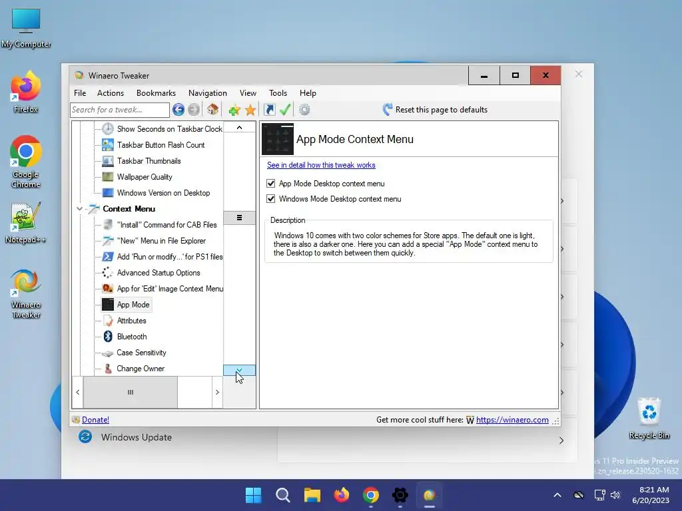Screen dimensions: 682x511
Task: Click the create shortcut arrow toolbar icon
Action: pyautogui.click(x=270, y=110)
